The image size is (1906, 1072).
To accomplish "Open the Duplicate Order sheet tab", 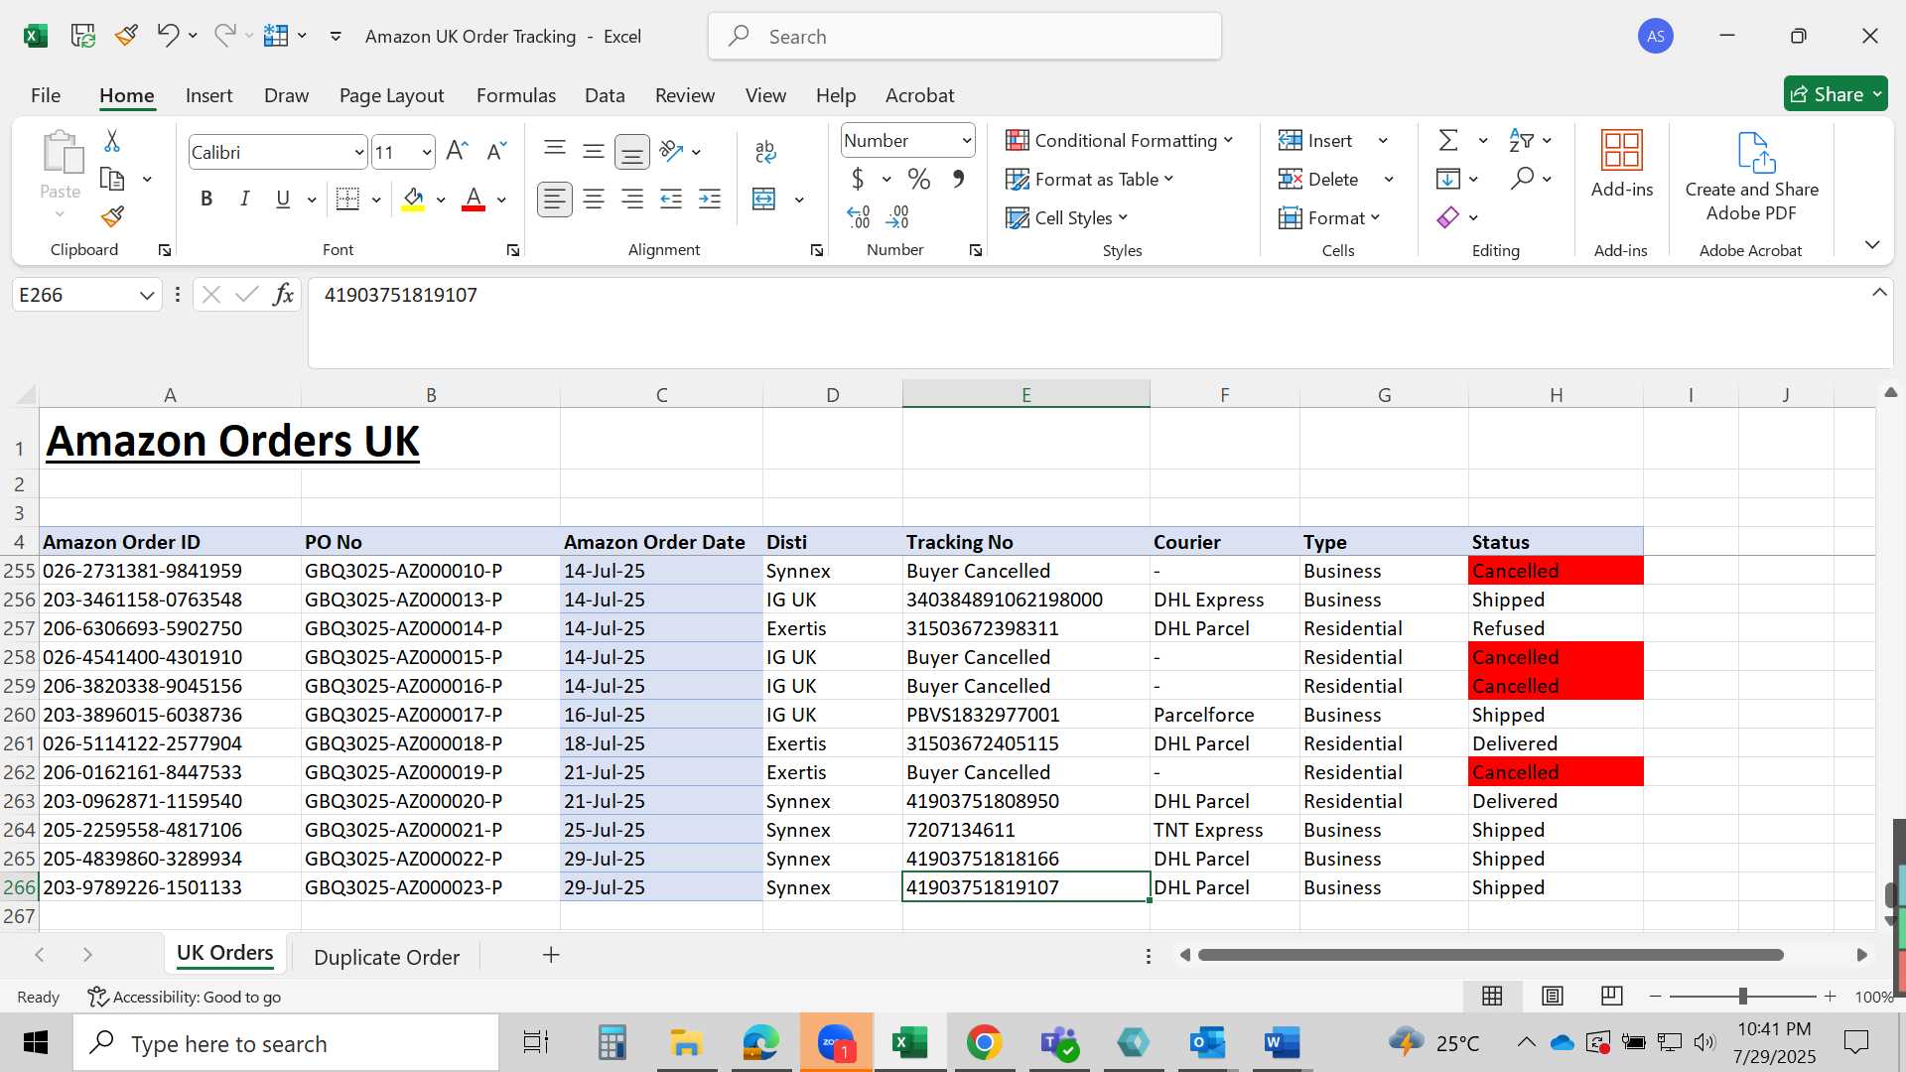I will [386, 957].
